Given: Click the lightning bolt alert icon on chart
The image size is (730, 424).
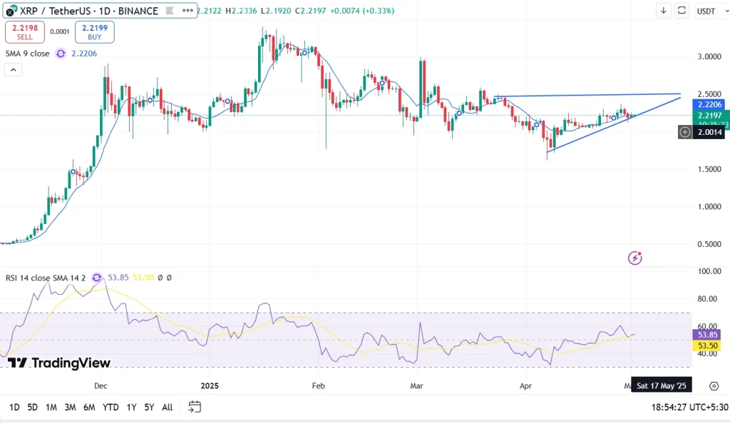Looking at the screenshot, I should coord(635,258).
